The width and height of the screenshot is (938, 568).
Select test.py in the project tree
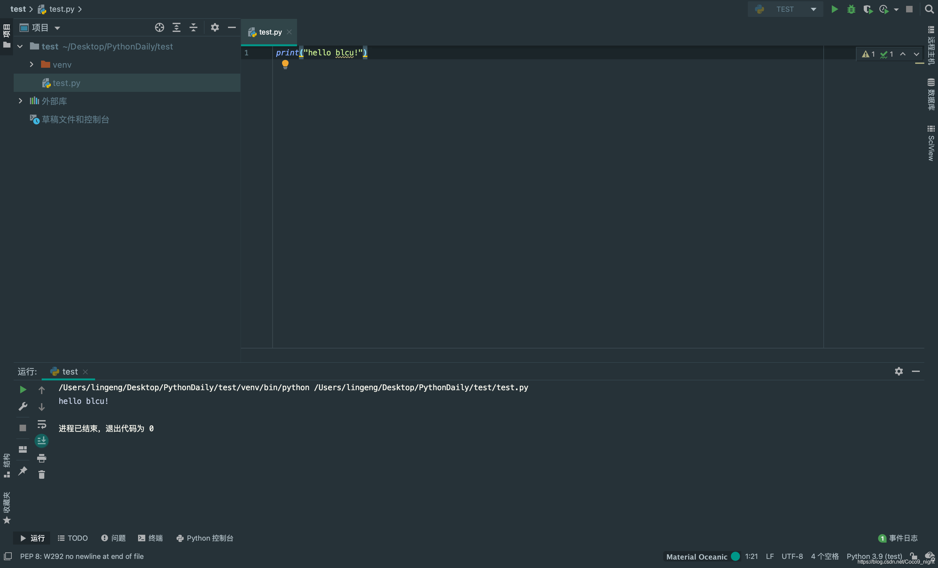66,83
